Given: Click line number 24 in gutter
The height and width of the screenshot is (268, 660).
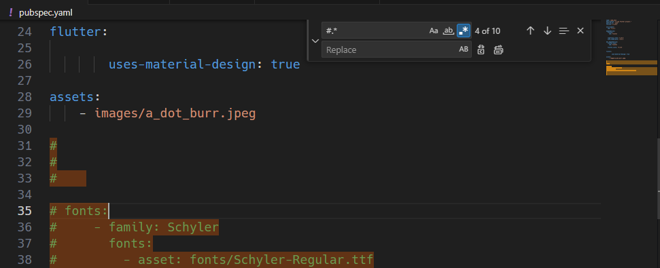Looking at the screenshot, I should tap(24, 31).
